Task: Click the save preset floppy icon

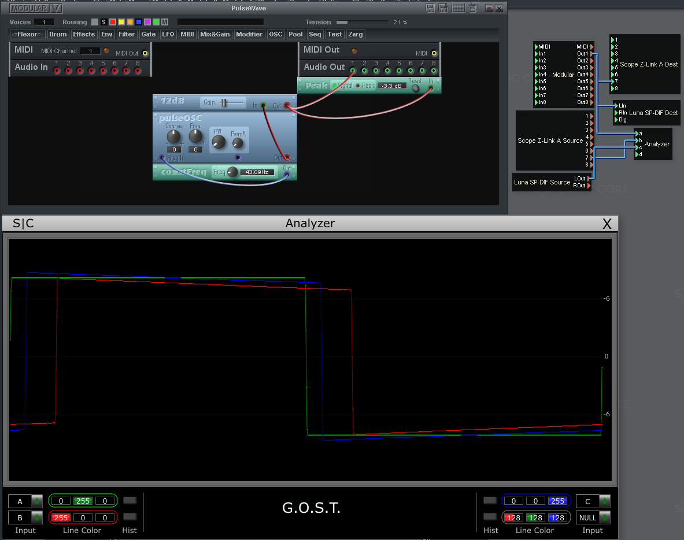Action: [x=430, y=8]
